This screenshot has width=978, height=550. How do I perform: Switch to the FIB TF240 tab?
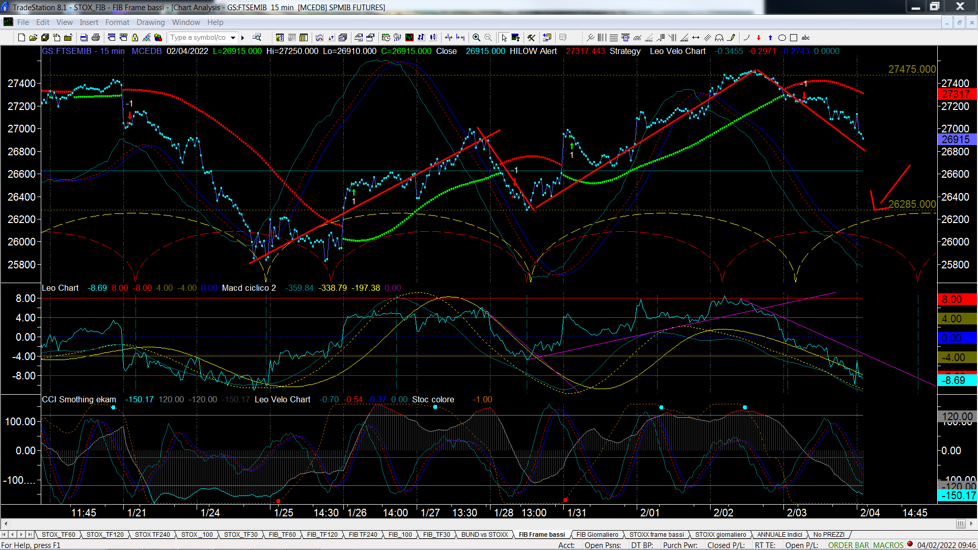coord(363,534)
